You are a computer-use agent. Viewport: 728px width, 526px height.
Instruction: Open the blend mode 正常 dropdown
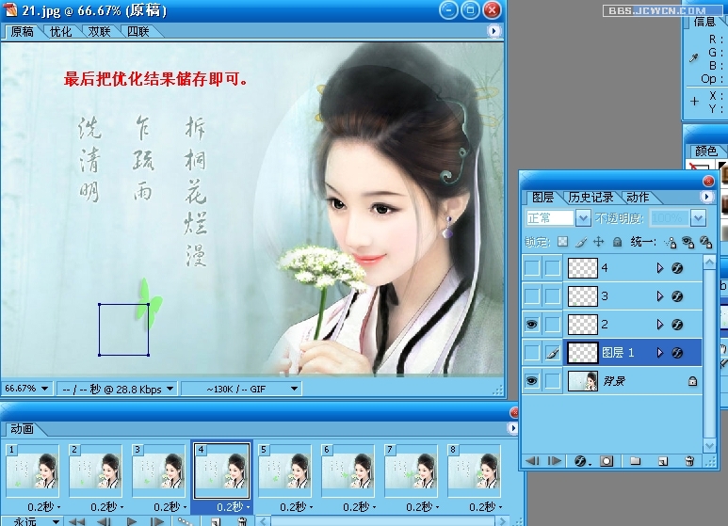583,217
